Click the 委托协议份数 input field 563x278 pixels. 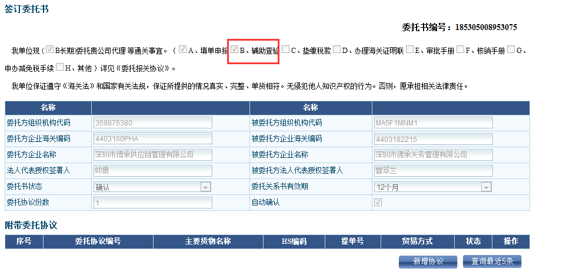[152, 203]
